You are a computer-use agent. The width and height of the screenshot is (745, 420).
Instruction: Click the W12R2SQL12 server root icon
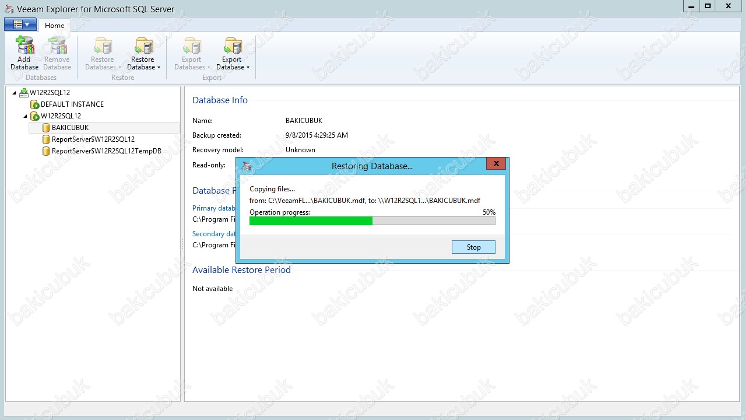(24, 92)
